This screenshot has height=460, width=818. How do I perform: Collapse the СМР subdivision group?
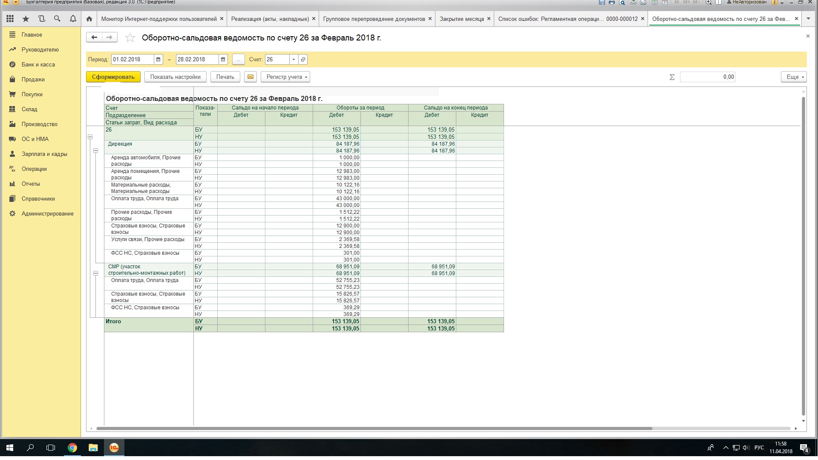[x=95, y=273]
